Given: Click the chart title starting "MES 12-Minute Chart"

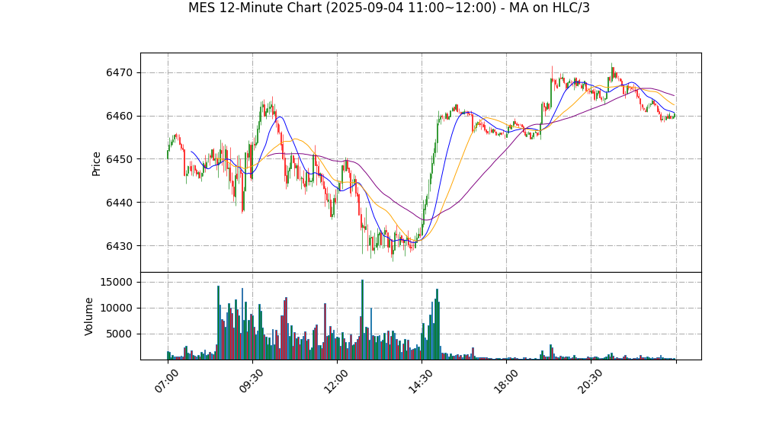Looking at the screenshot, I should (x=389, y=8).
